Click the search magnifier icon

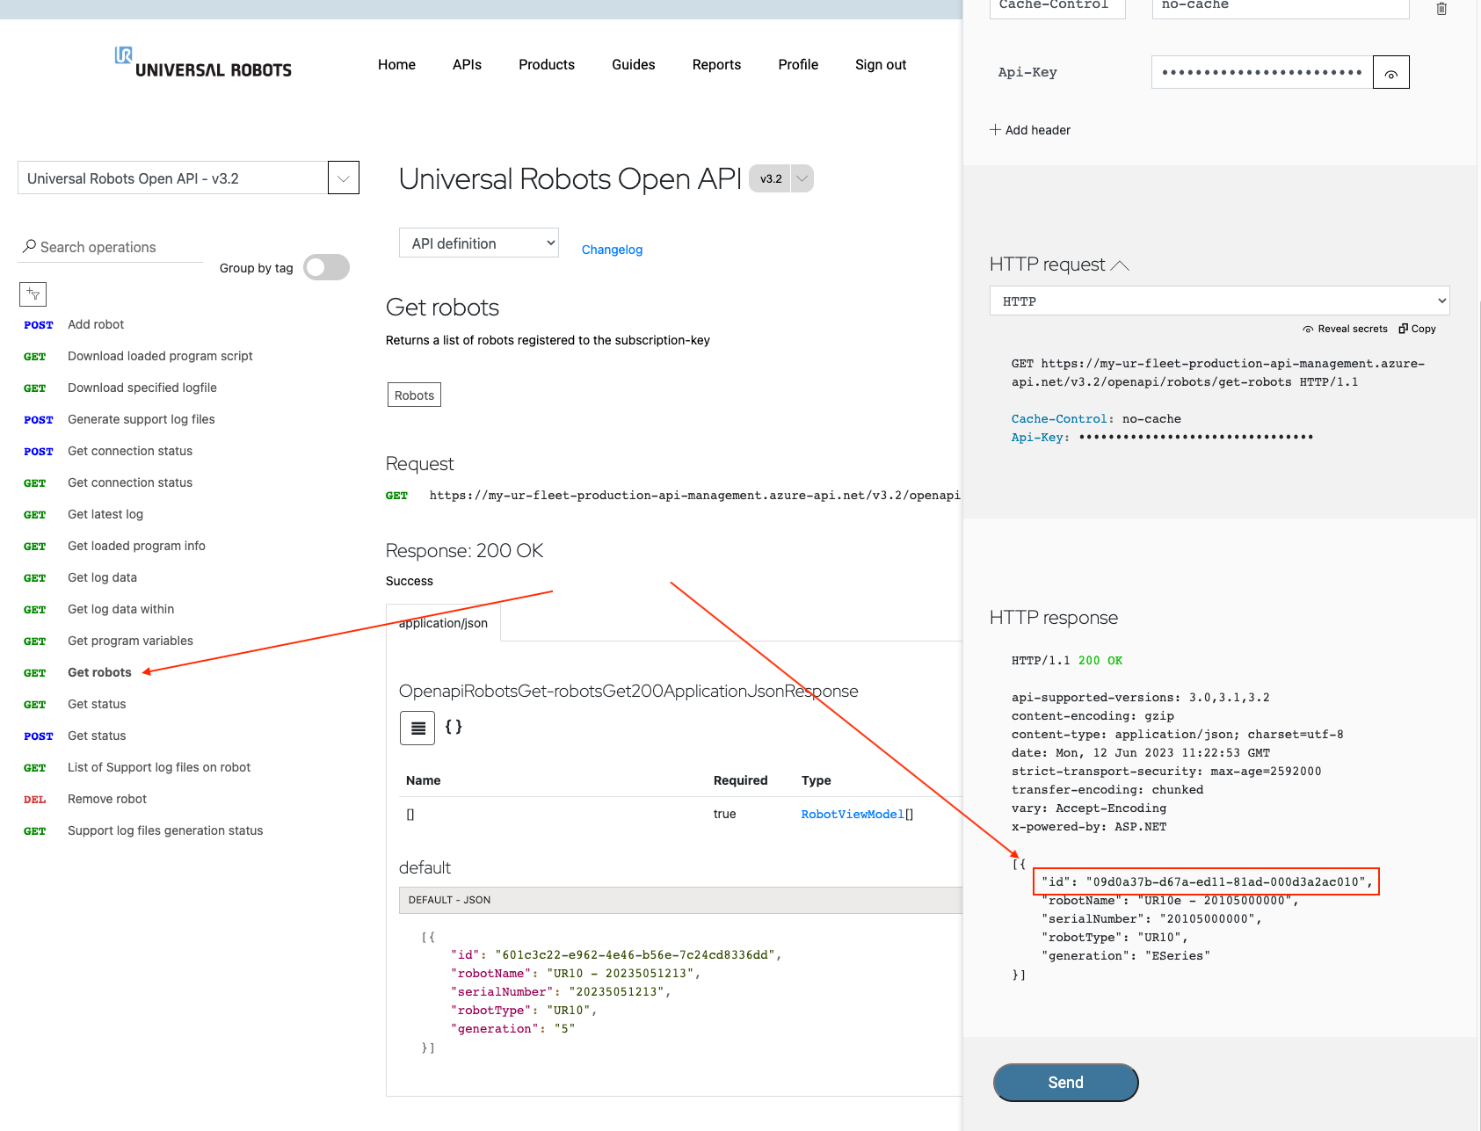[30, 246]
